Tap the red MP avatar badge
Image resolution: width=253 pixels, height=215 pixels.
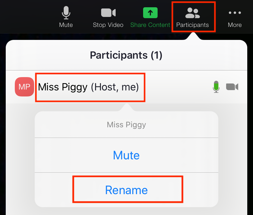coord(24,87)
